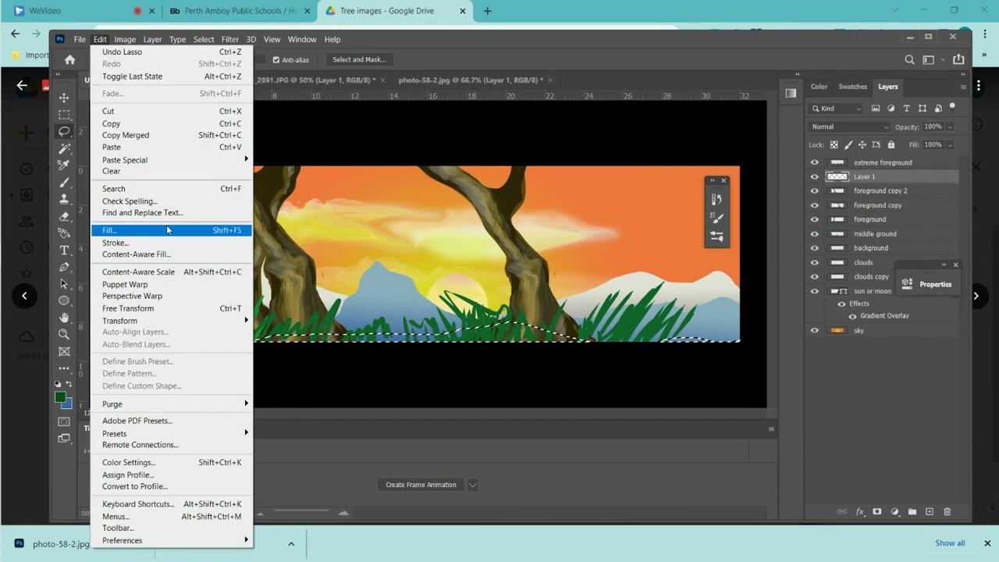
Task: Switch to photo-58-2.jpg document tab
Action: [470, 80]
